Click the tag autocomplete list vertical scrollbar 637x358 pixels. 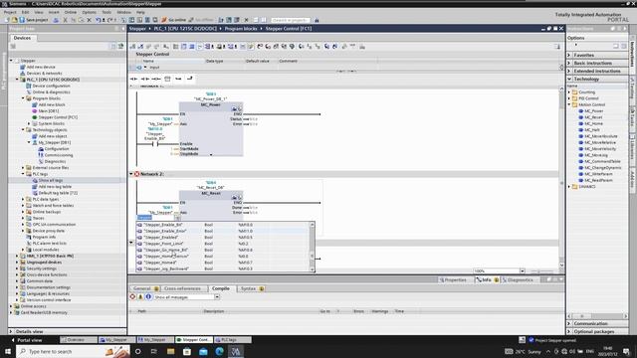click(x=313, y=247)
